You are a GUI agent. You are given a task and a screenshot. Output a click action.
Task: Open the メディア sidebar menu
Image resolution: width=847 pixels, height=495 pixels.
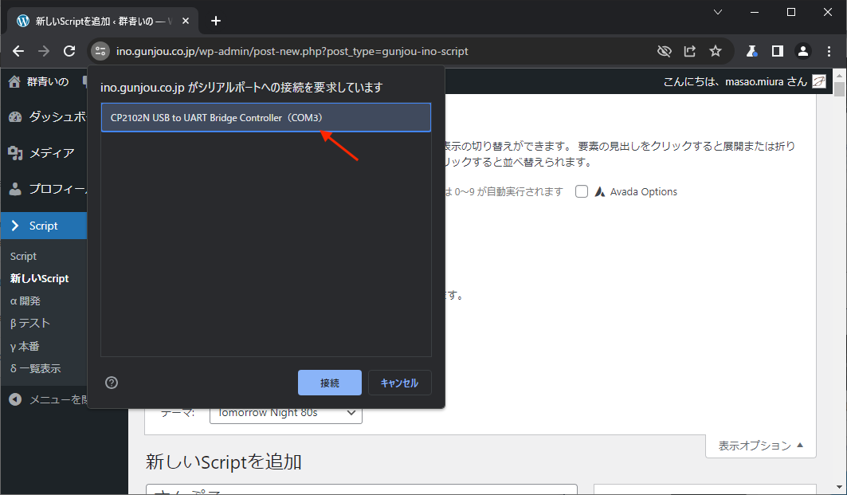51,153
